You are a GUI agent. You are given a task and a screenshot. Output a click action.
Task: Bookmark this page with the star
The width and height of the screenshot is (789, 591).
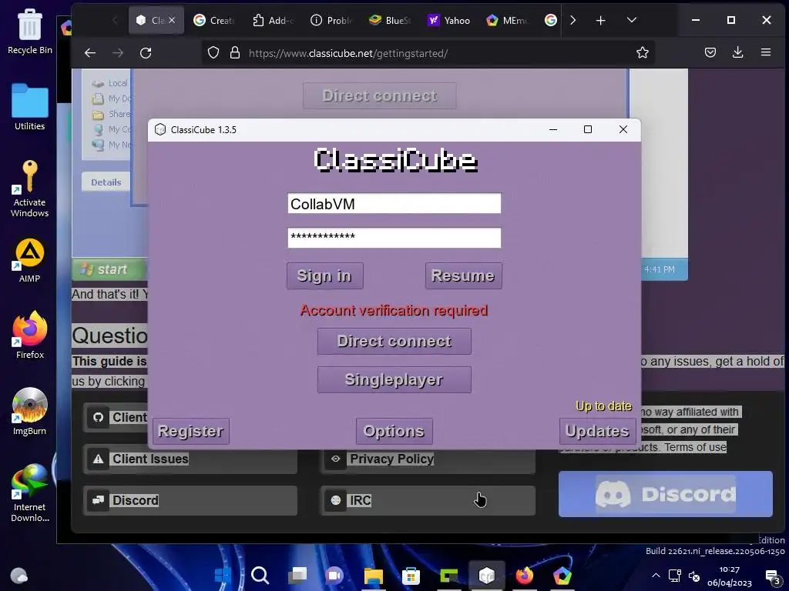[642, 53]
